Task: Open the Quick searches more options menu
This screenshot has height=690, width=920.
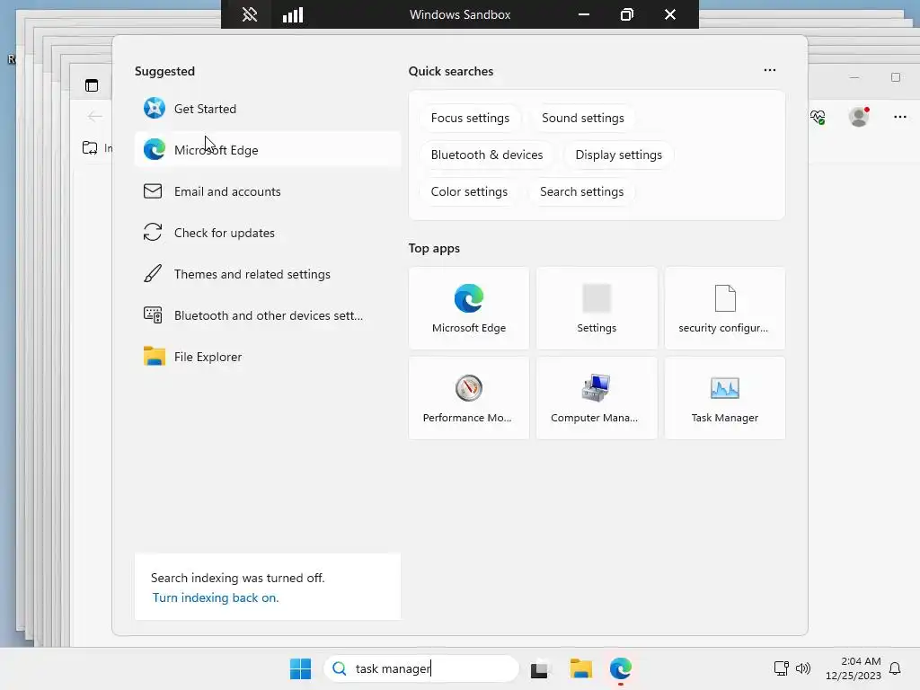Action: pyautogui.click(x=770, y=70)
